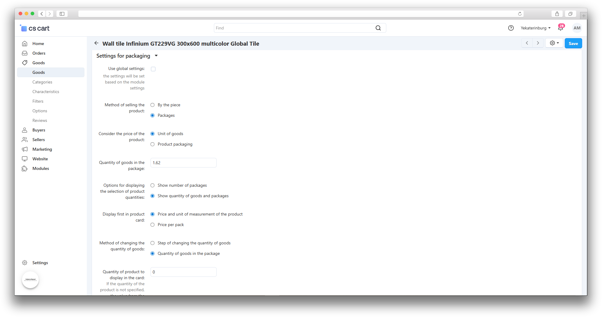The height and width of the screenshot is (317, 602).
Task: Go to the next product arrow
Action: click(x=538, y=43)
